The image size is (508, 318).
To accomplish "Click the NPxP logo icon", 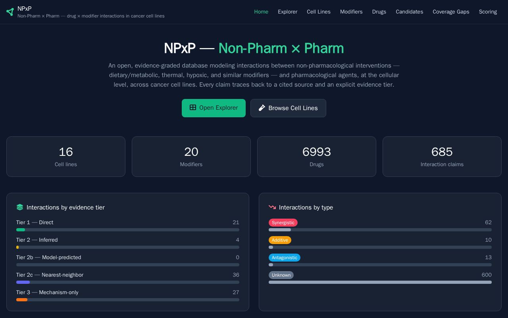I will coord(10,12).
